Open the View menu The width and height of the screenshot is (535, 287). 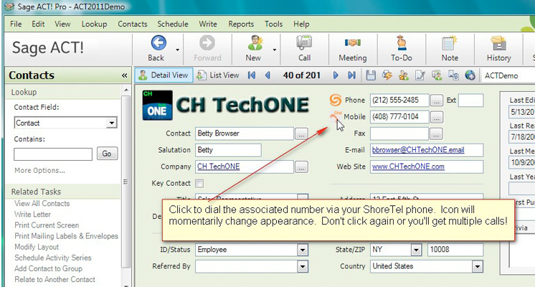62,24
